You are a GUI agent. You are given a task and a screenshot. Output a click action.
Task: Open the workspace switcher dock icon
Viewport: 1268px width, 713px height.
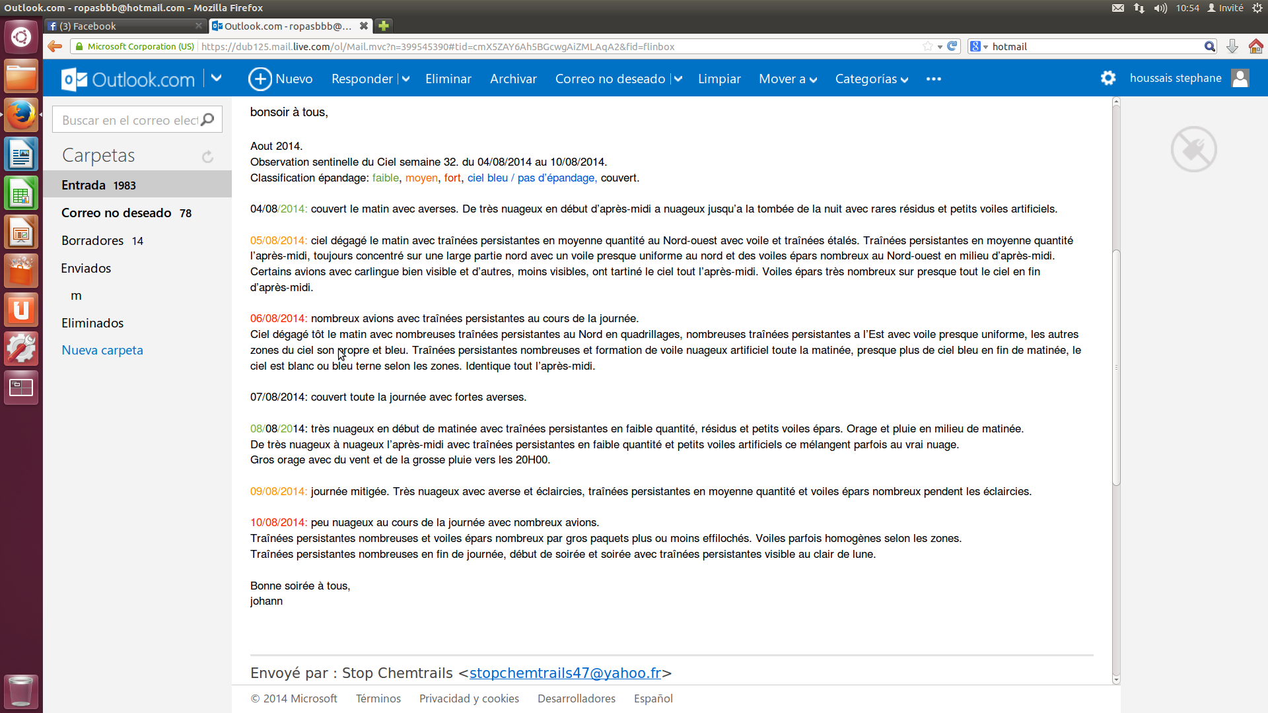[21, 388]
